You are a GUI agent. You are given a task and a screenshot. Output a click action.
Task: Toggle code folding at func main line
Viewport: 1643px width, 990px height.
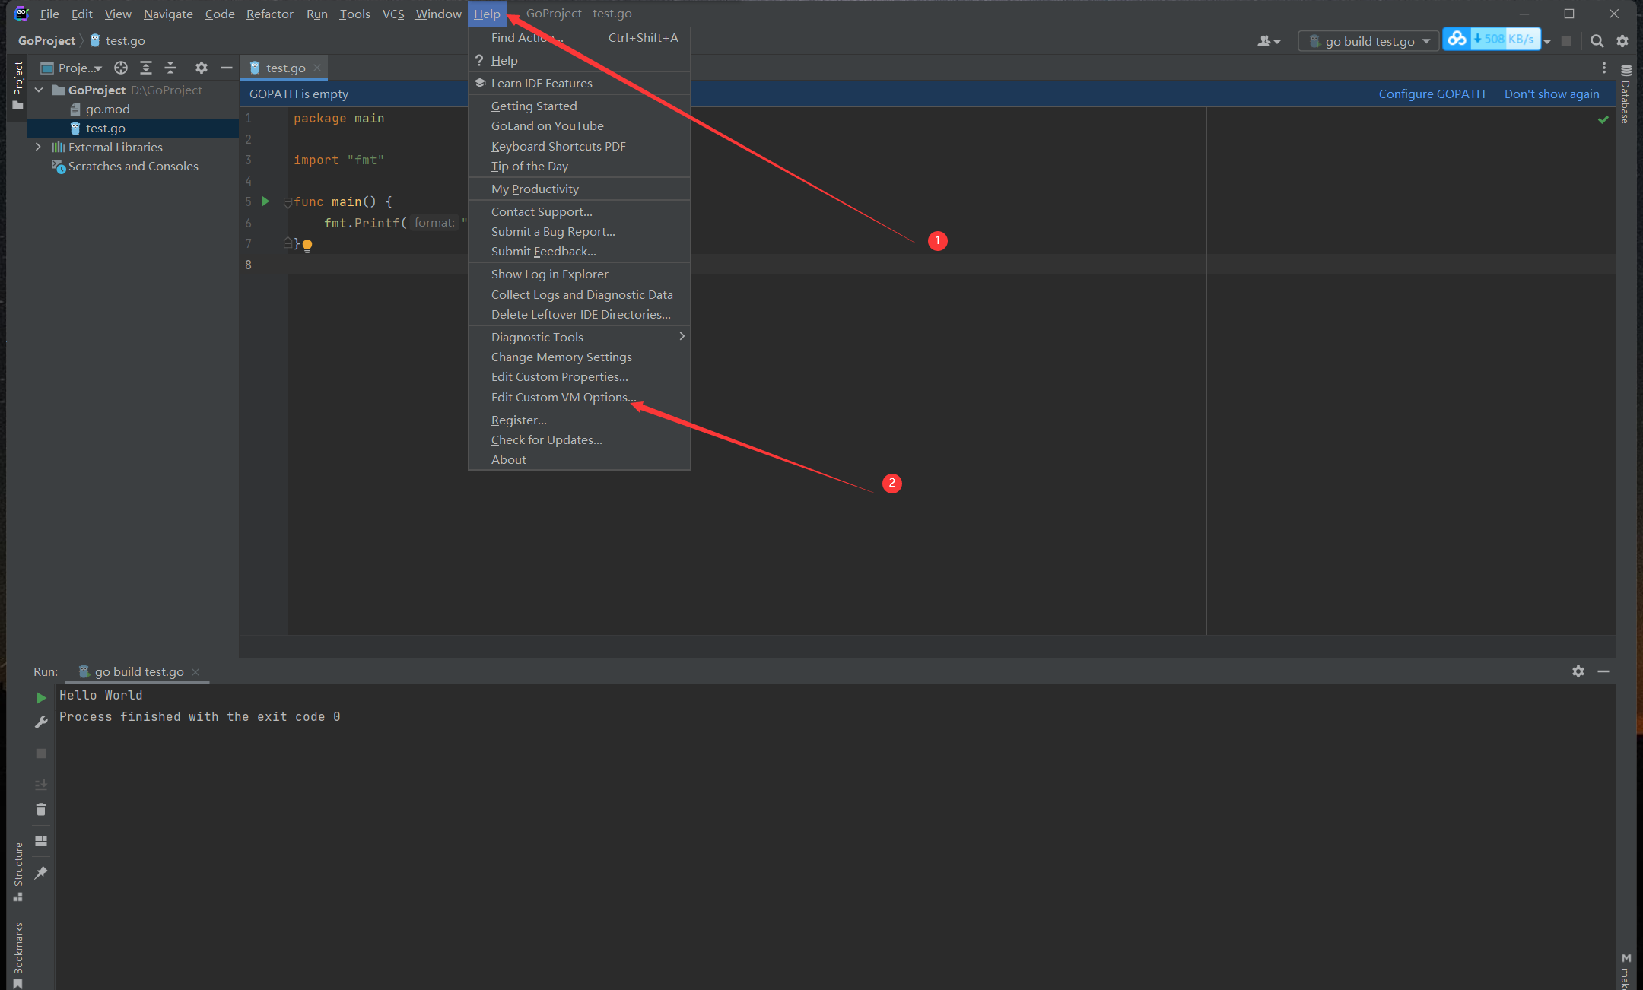point(288,202)
